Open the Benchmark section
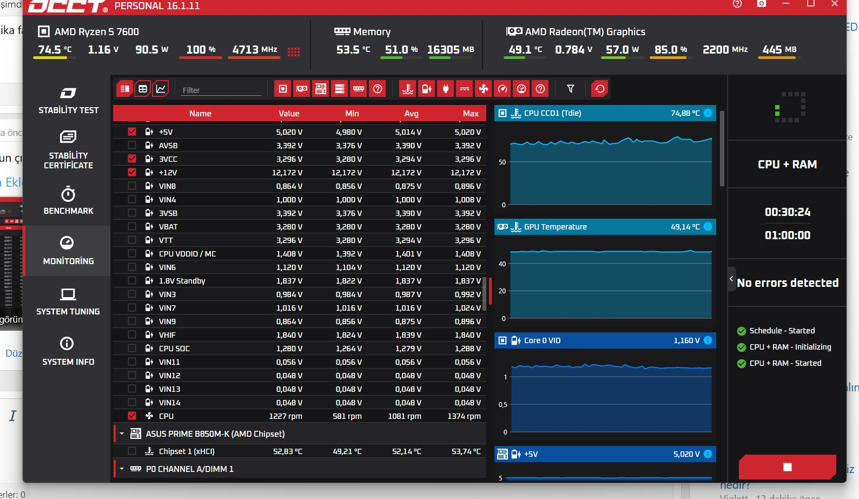The image size is (859, 499). pyautogui.click(x=68, y=201)
